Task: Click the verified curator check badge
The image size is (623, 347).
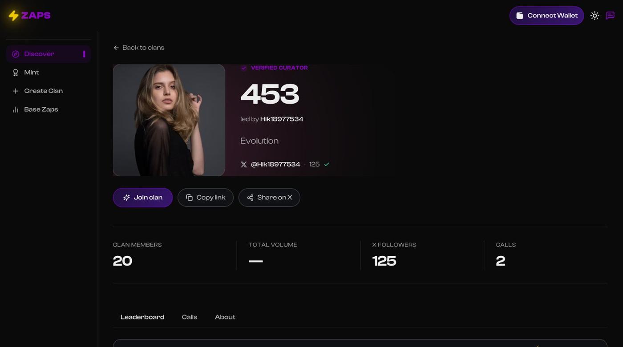Action: click(244, 68)
